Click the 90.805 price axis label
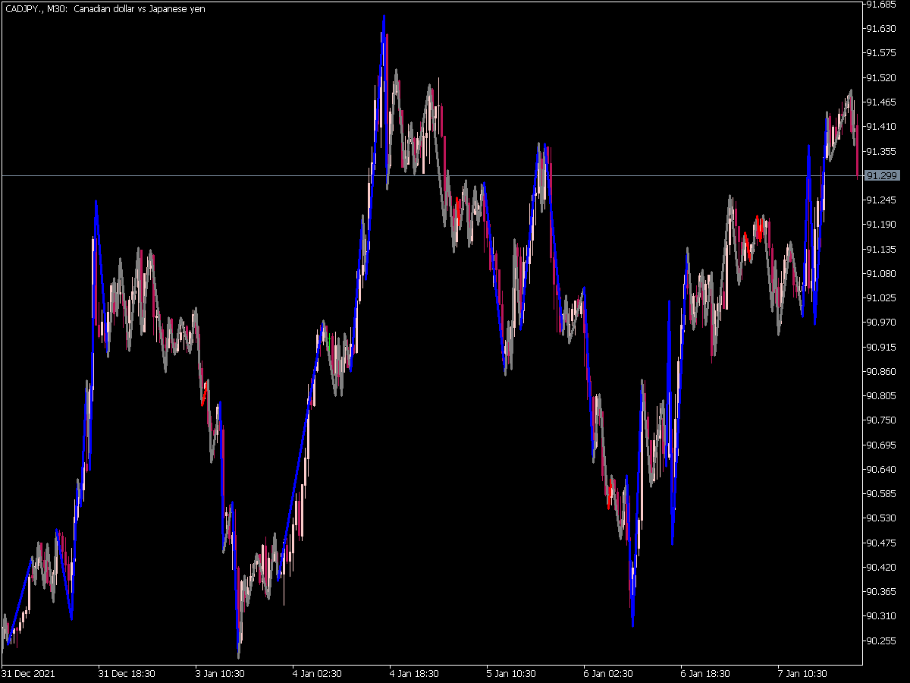Image resolution: width=910 pixels, height=683 pixels. (880, 396)
